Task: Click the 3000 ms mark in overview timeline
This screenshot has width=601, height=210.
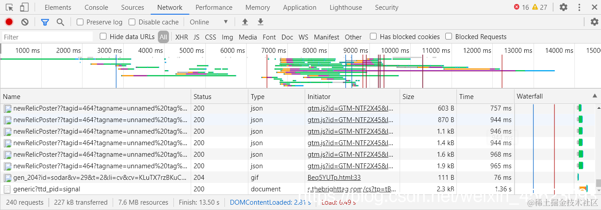Action: click(110, 51)
